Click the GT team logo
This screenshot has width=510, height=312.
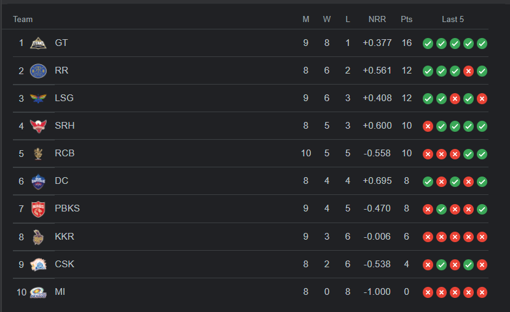click(39, 43)
